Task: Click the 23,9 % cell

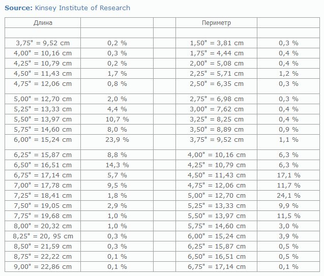Action: [117, 139]
